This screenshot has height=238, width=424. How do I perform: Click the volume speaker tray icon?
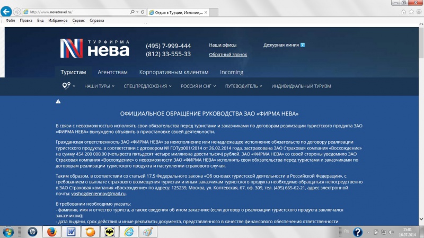point(391,232)
